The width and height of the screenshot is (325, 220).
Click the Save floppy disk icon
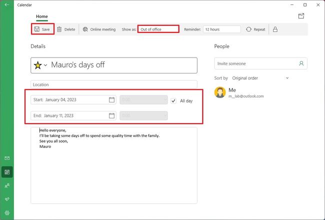pos(37,29)
